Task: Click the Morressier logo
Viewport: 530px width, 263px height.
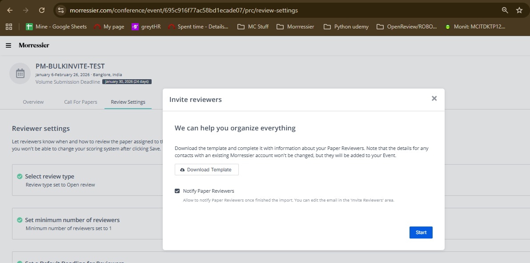Action: point(34,45)
